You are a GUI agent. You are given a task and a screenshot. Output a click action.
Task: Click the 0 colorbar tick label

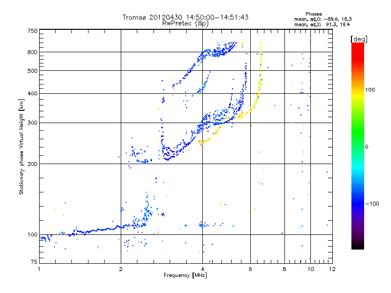pyautogui.click(x=367, y=147)
